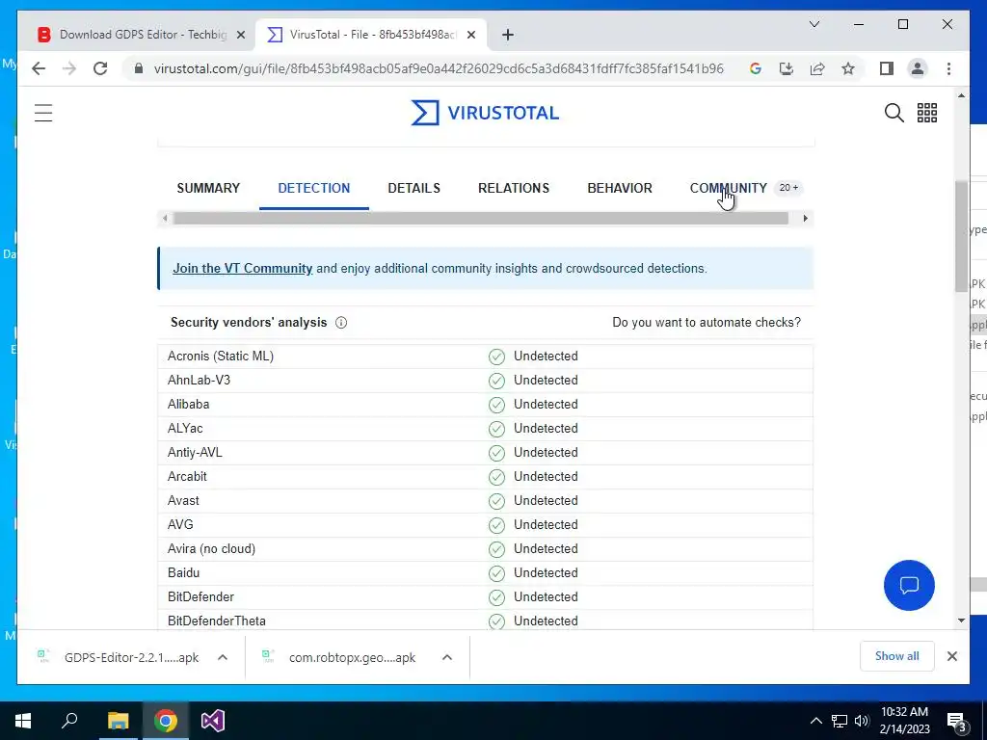The width and height of the screenshot is (987, 740).
Task: Open Windows Start menu
Action: [x=23, y=721]
